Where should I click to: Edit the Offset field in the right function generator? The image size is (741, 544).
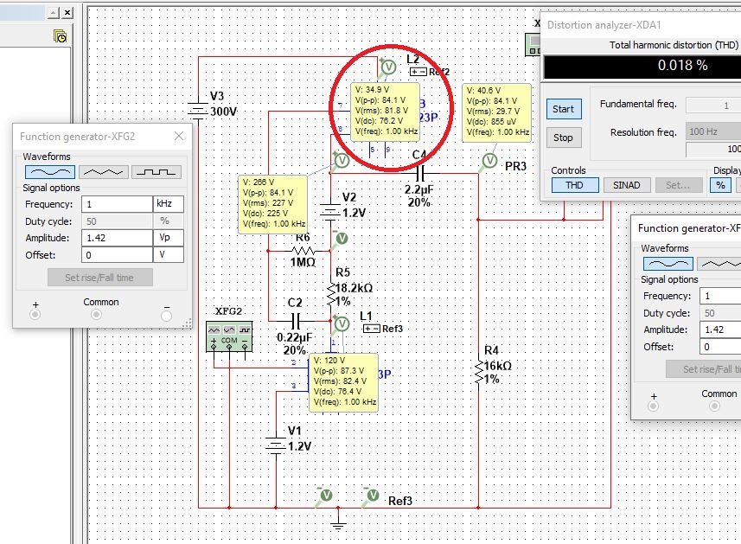720,347
